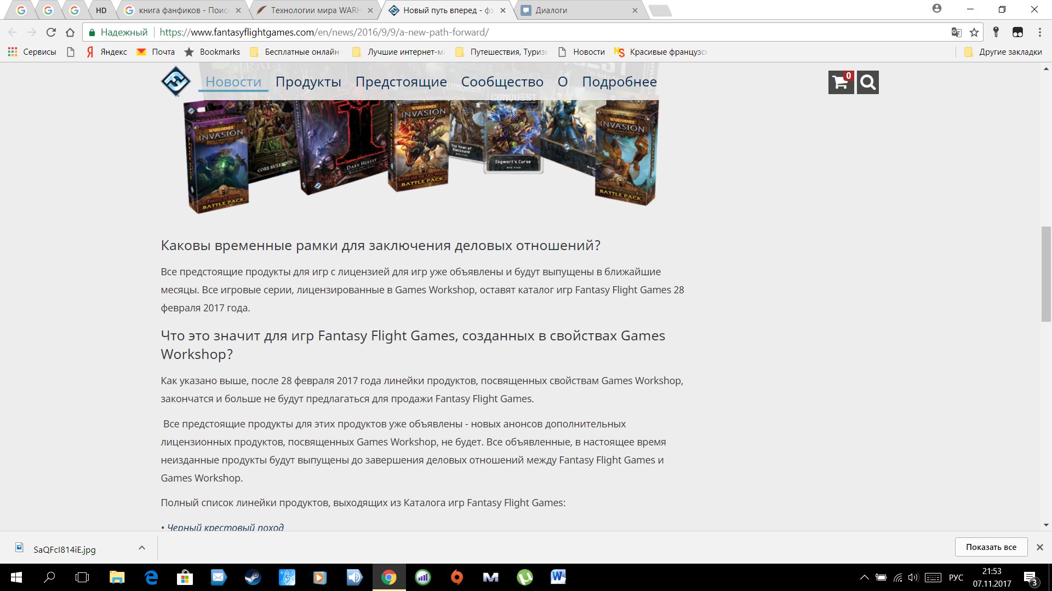The image size is (1052, 591).
Task: Switch to the книга фанфиков search tab
Action: click(x=183, y=10)
